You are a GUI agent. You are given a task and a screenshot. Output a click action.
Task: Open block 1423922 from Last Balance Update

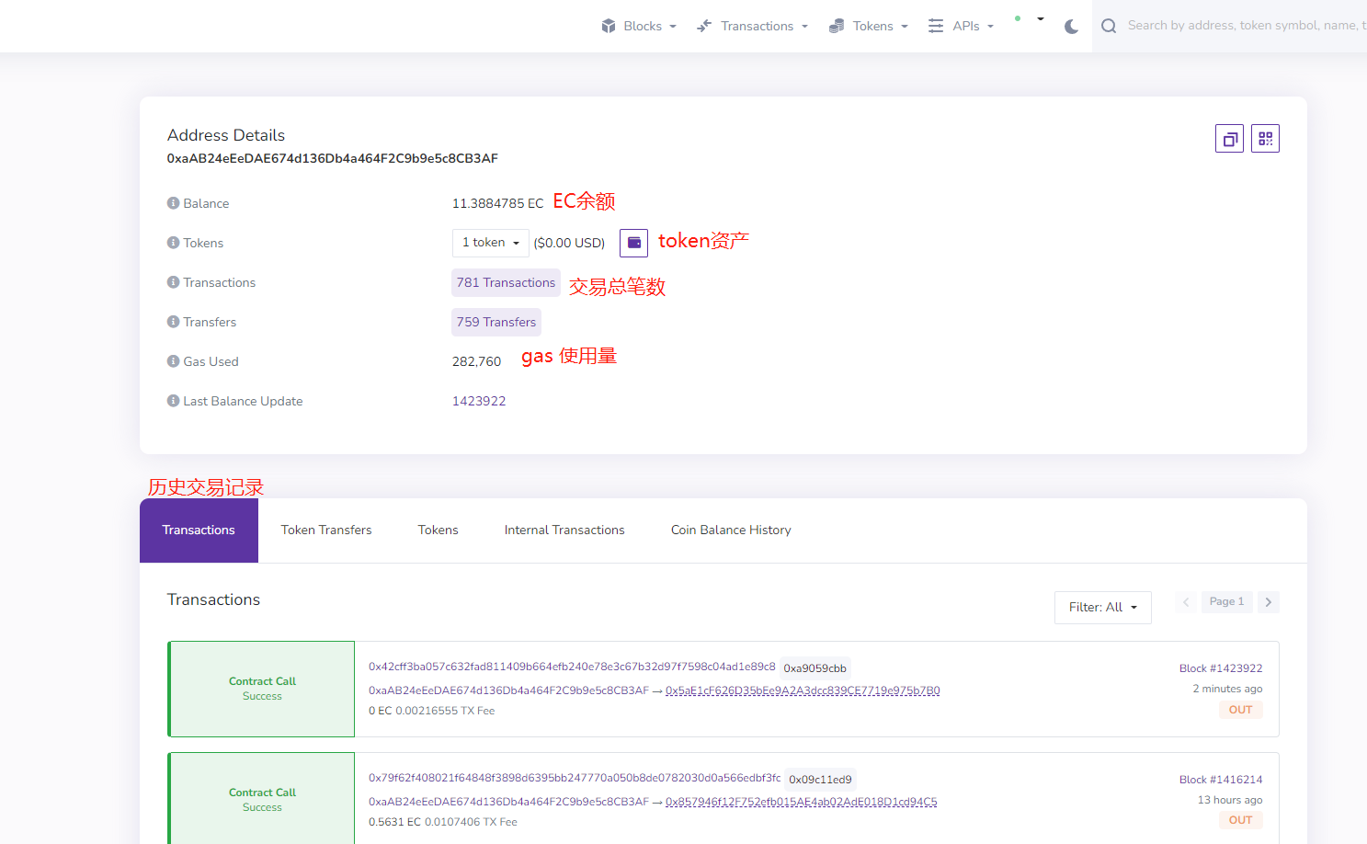point(479,401)
